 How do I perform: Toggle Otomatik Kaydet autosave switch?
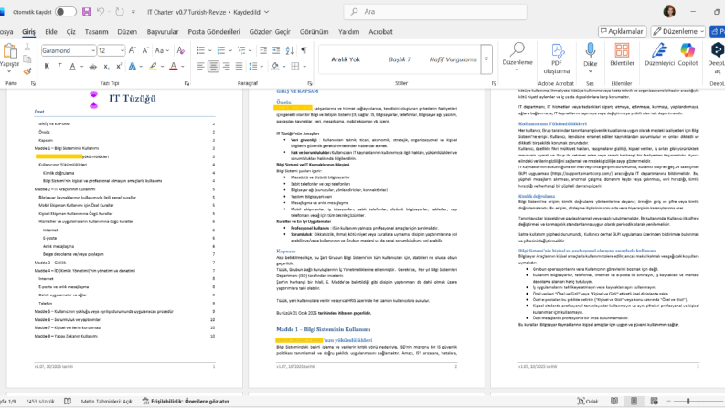point(66,12)
